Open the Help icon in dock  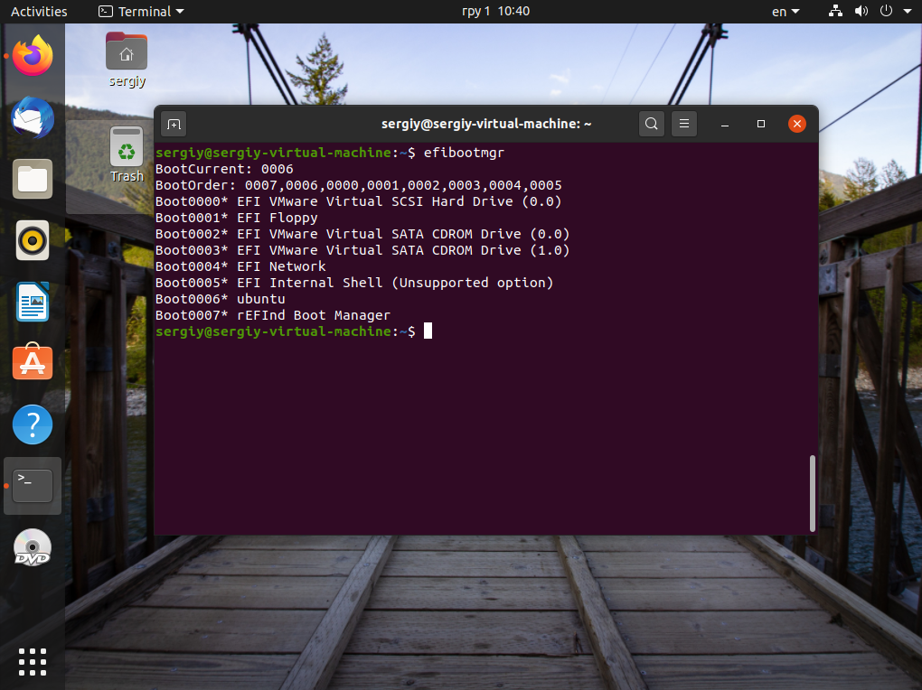[33, 424]
